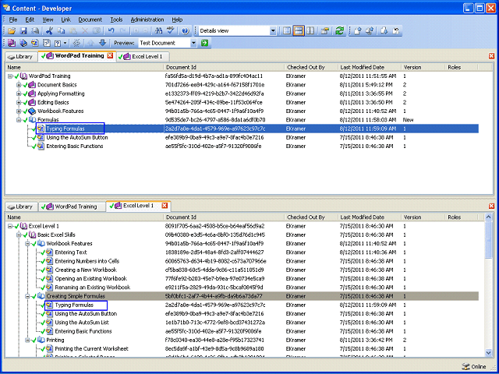The height and width of the screenshot is (374, 499).
Task: Switch to WordPad Training tab in bottom pane
Action: pos(72,206)
